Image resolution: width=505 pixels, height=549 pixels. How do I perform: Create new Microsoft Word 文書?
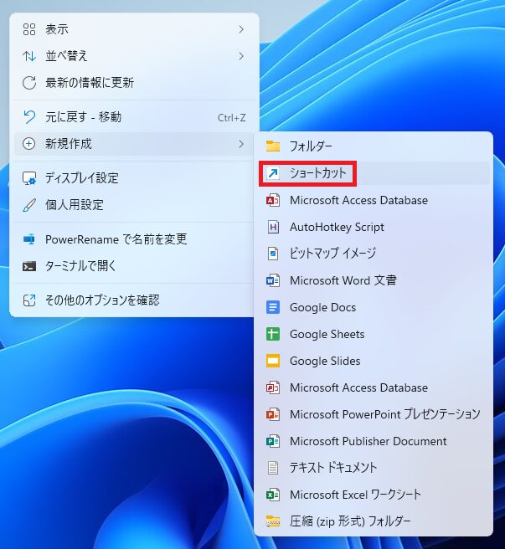(x=374, y=280)
